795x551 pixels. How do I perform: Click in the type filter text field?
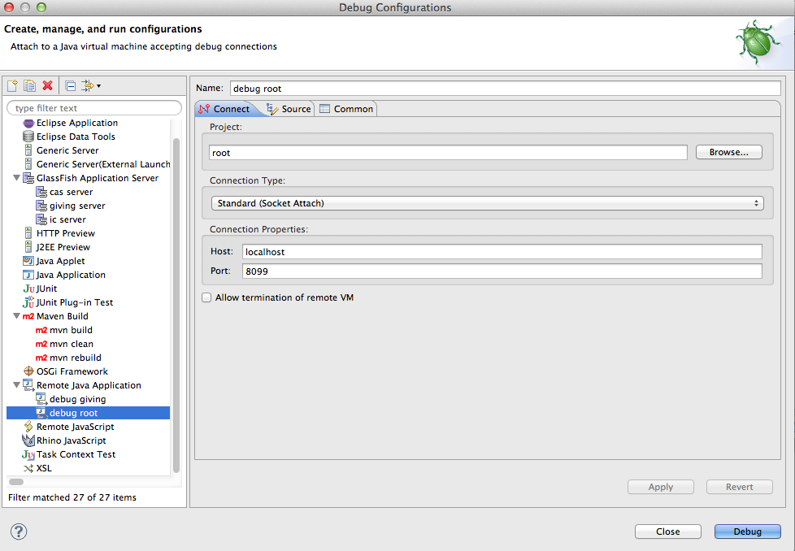(x=94, y=108)
